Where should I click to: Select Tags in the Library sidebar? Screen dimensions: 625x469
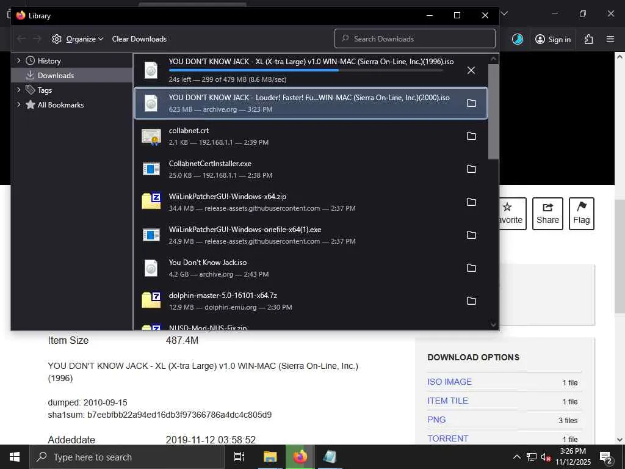click(45, 90)
